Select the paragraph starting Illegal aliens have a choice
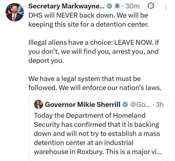This screenshot has width=175, height=161. 94,51
